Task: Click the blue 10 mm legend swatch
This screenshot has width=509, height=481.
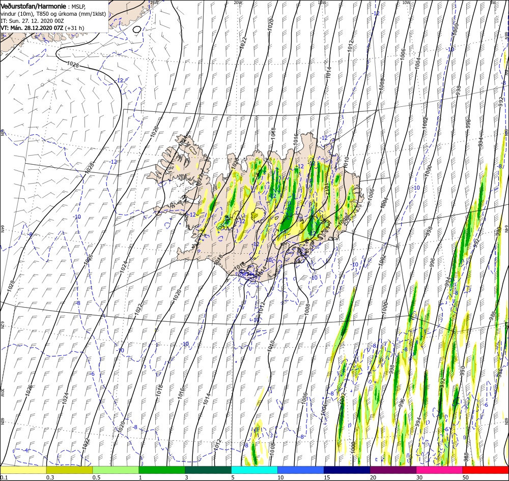Action: coord(301,470)
